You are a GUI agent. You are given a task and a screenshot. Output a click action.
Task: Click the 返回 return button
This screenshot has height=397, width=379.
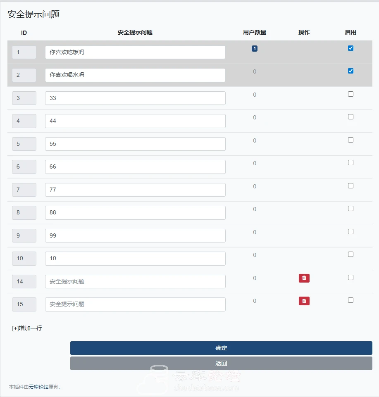(x=221, y=363)
